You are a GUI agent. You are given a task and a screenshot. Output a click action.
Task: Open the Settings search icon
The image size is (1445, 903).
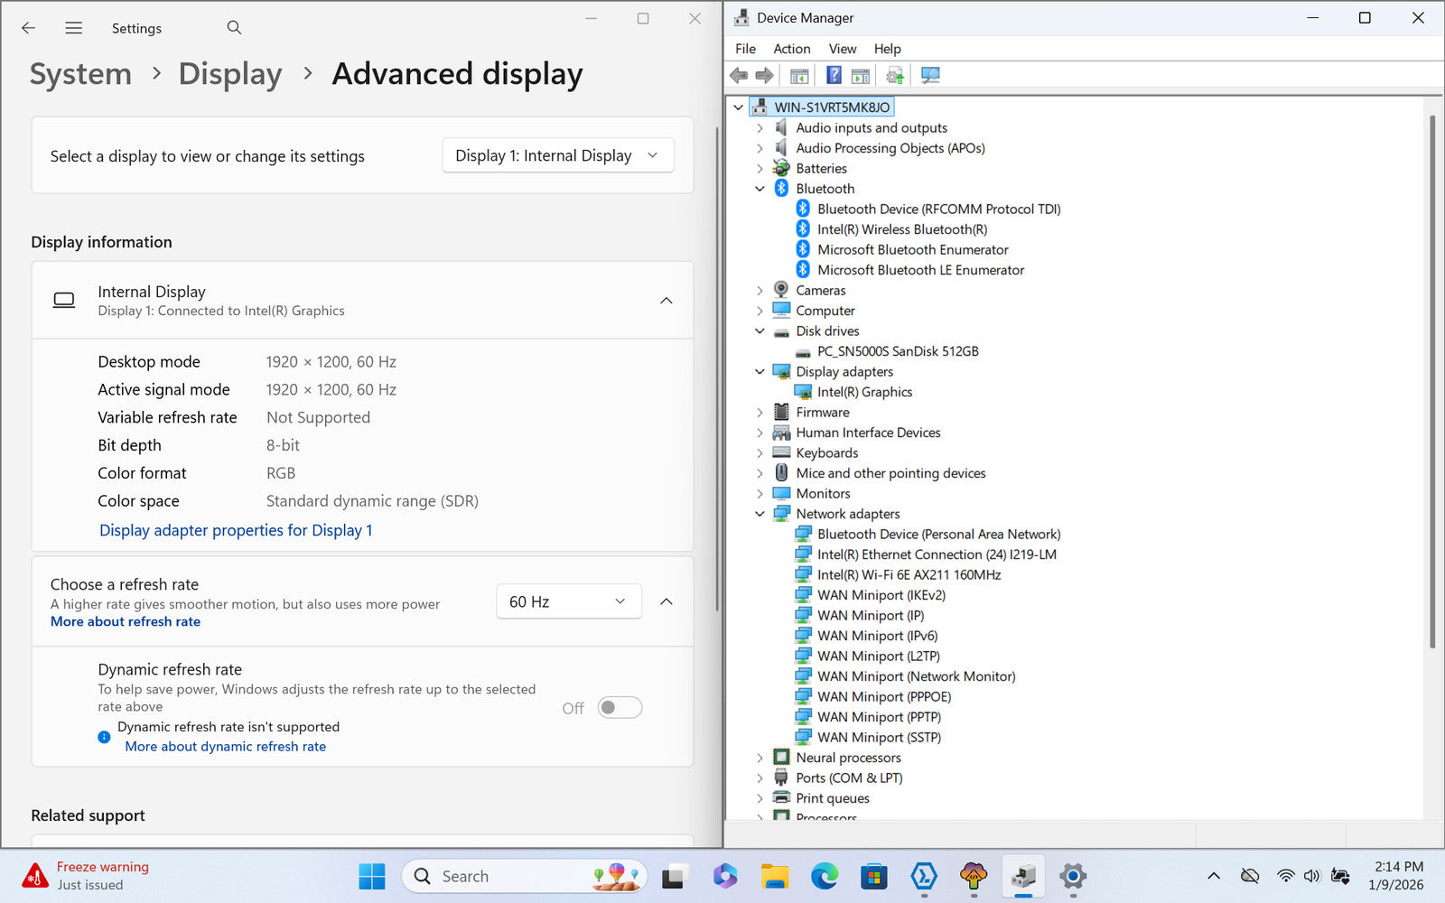pyautogui.click(x=234, y=28)
